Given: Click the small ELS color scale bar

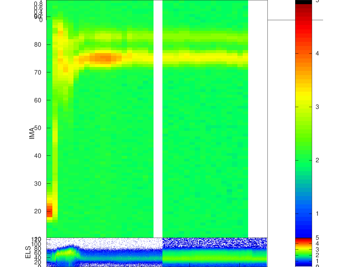Looking at the screenshot, I should [303, 252].
